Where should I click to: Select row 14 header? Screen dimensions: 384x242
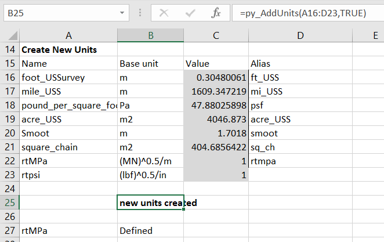[9, 49]
